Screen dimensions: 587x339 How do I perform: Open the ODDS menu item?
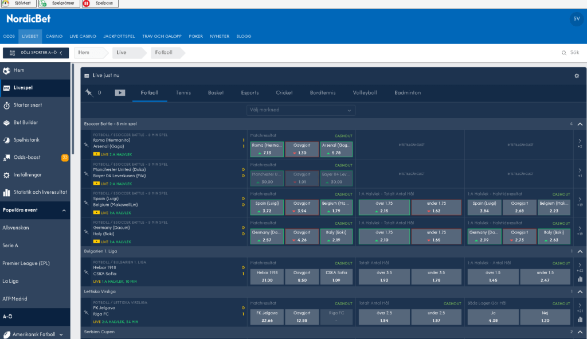coord(9,36)
